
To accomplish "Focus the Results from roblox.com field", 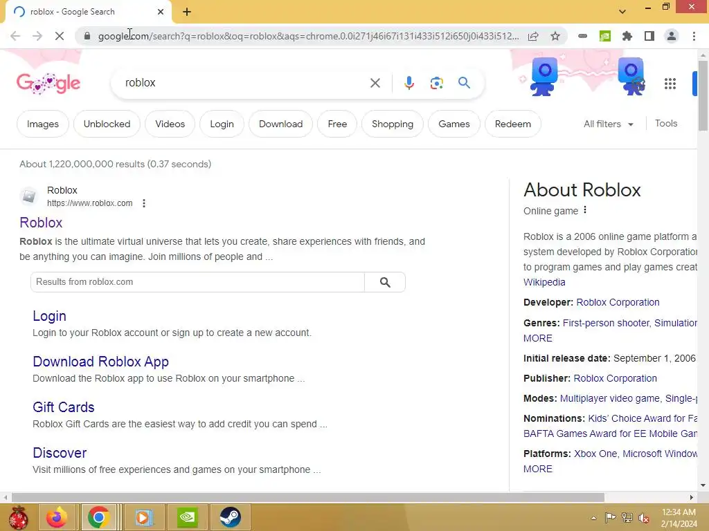I will (x=197, y=282).
